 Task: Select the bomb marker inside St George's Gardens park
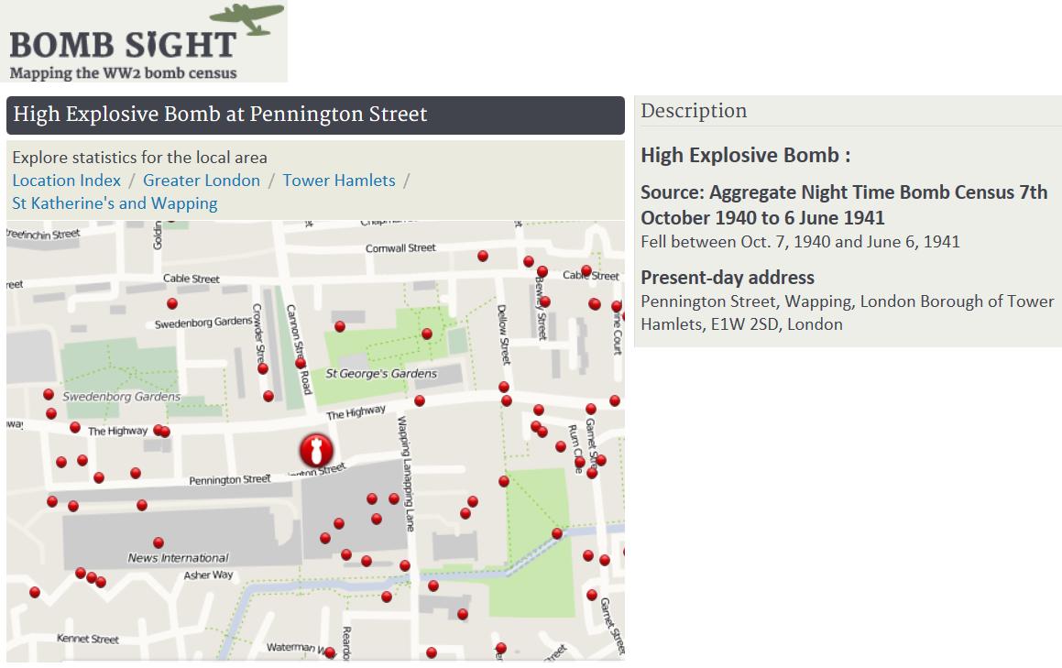pyautogui.click(x=427, y=334)
